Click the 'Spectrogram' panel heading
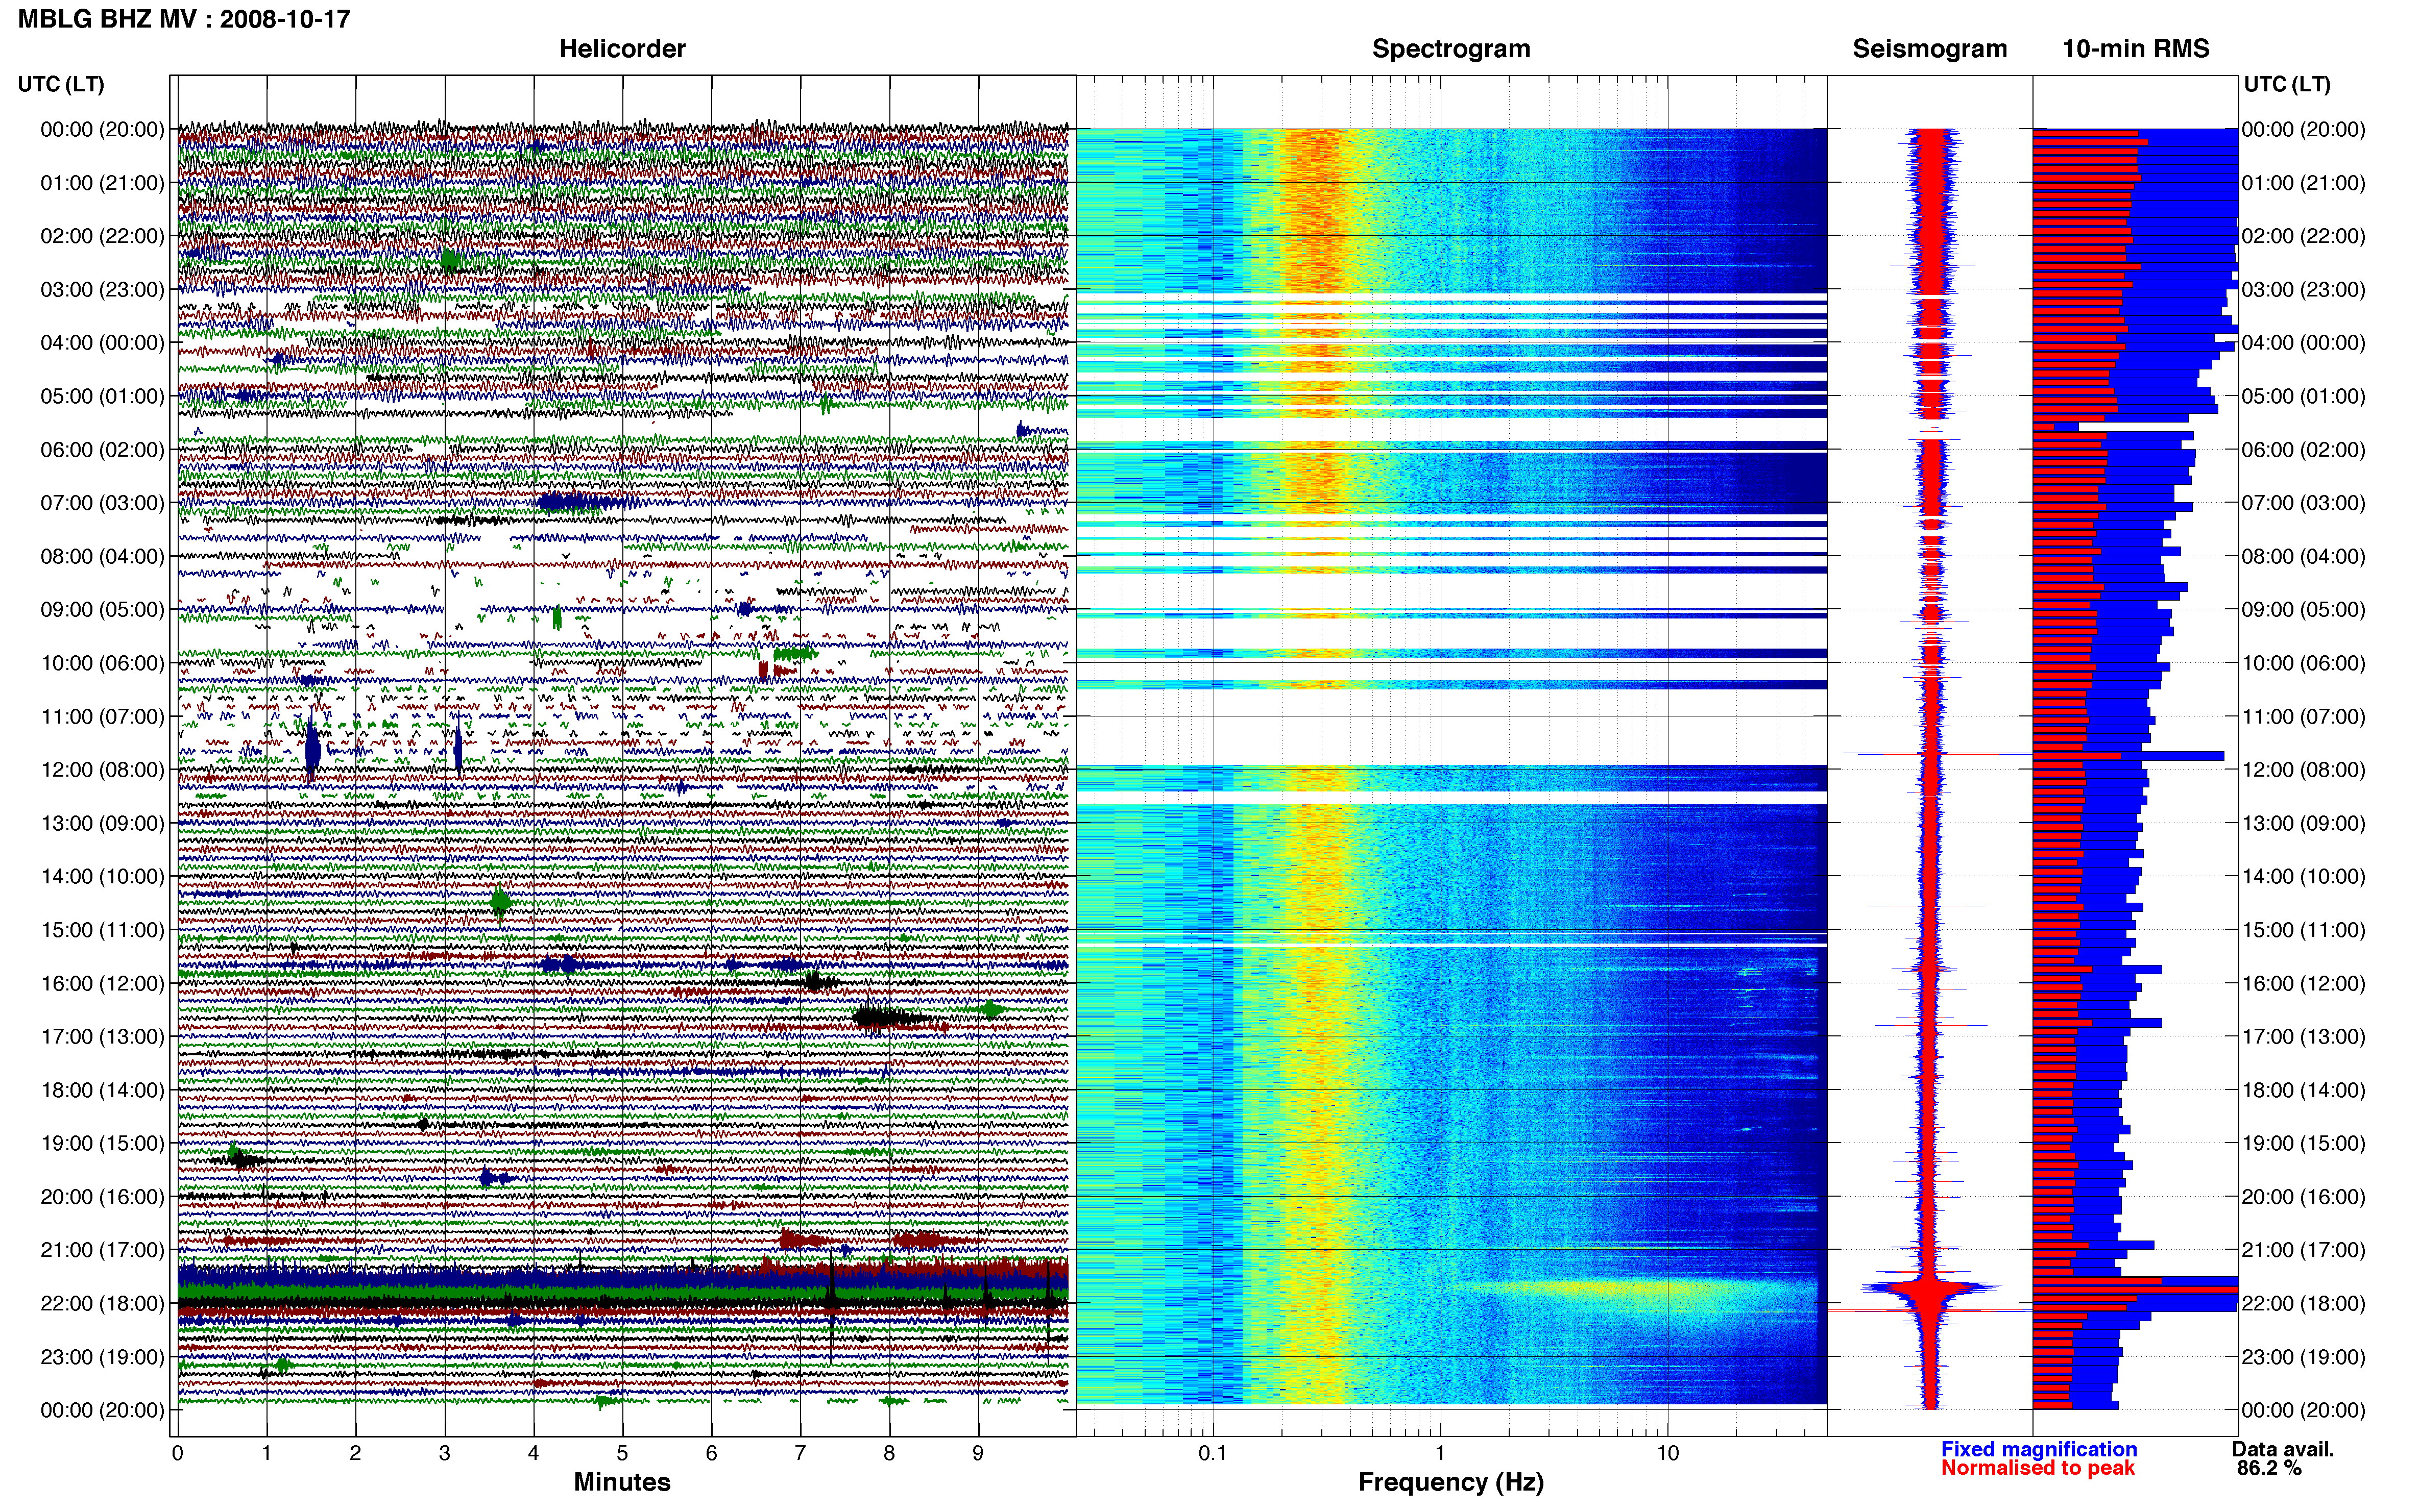Image resolution: width=2420 pixels, height=1512 pixels. coord(1450,49)
